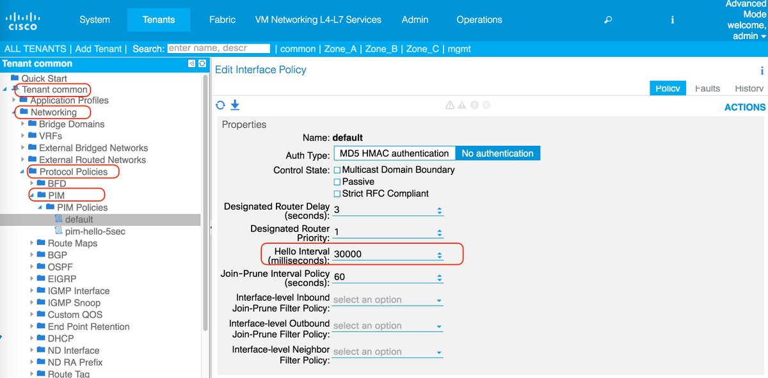768x378 pixels.
Task: Click the folder icon next to ND Interface
Action: [x=42, y=350]
